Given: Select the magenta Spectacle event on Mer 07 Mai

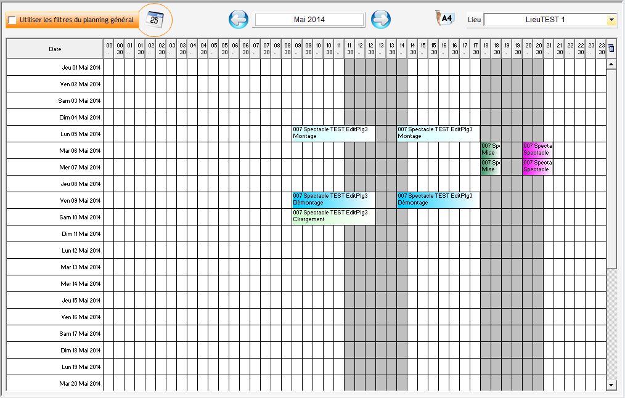Looking at the screenshot, I should [537, 166].
